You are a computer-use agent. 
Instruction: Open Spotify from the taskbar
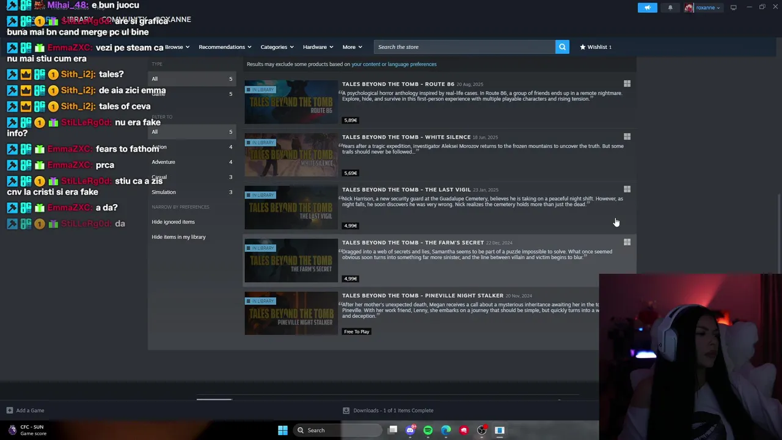[428, 430]
